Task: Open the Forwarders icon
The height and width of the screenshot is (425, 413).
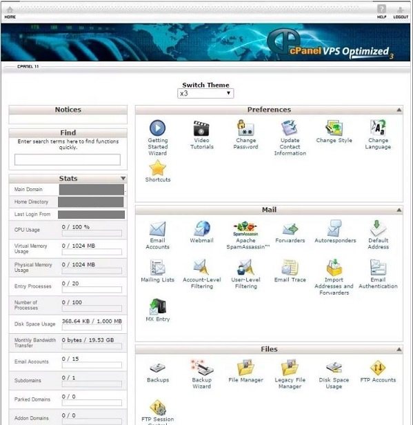Action: 290,229
